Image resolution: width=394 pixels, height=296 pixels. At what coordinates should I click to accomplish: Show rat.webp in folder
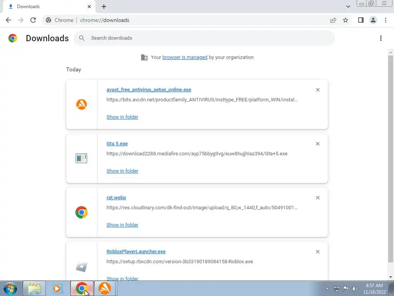(x=122, y=225)
